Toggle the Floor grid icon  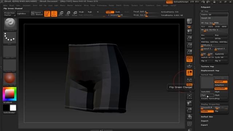[189, 66]
